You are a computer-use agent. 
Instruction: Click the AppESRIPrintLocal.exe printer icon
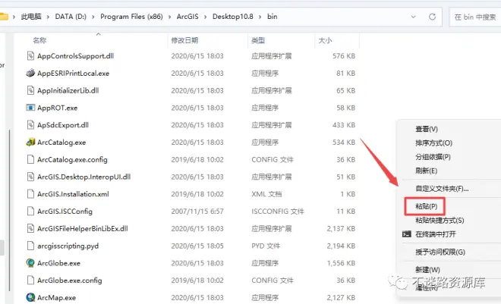coord(30,73)
